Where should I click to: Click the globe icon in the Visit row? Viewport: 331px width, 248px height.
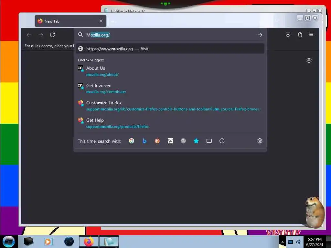80,49
